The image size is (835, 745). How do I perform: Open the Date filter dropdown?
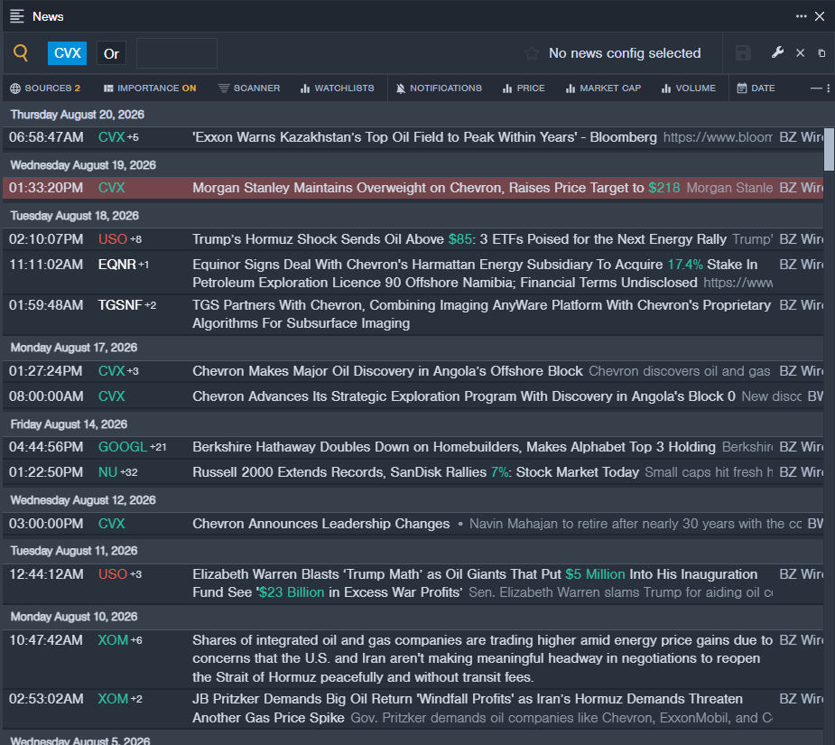(756, 88)
